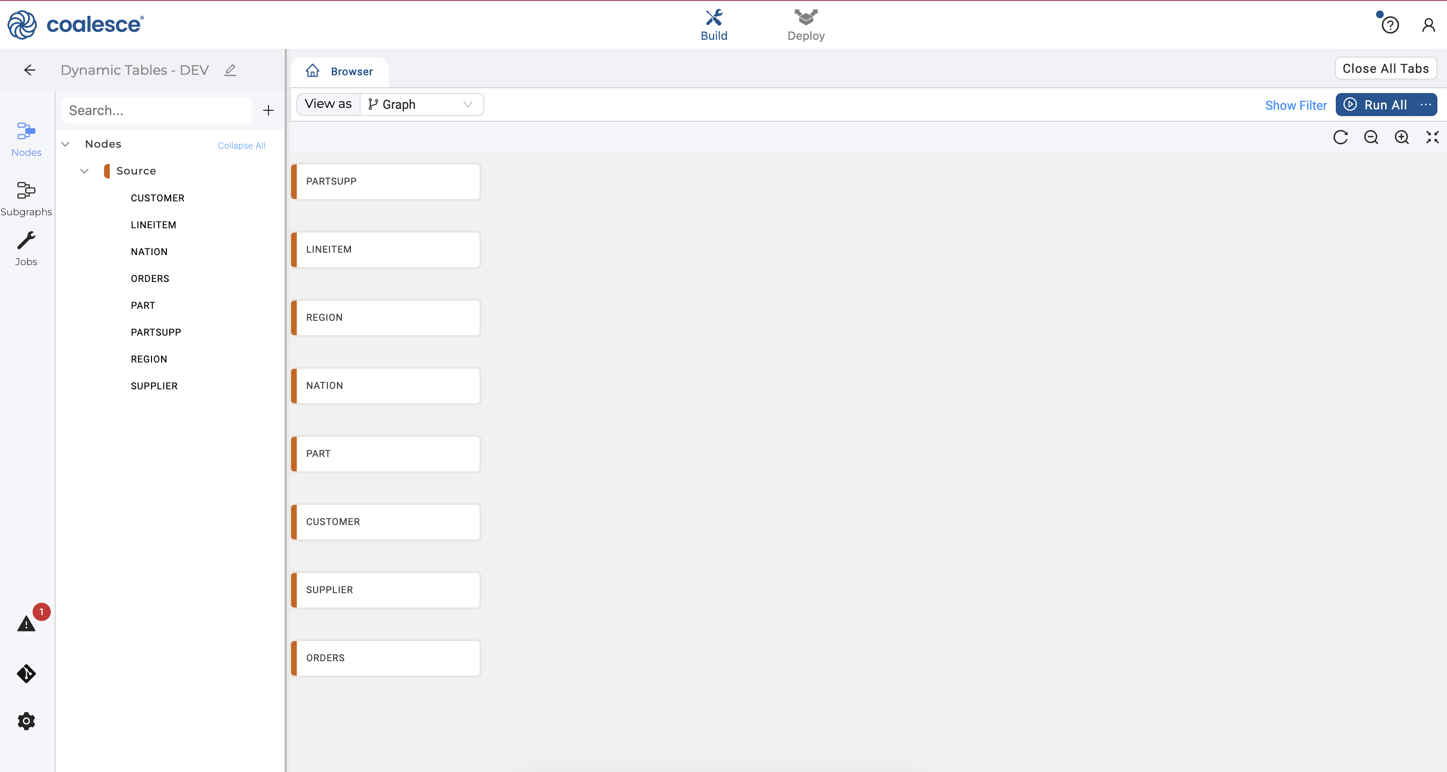The image size is (1447, 772).
Task: Select LINEITEM node in the graph
Action: click(386, 249)
